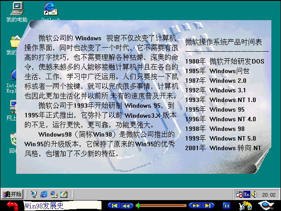
Task: Click the 1980年 微软开始研发DOS row
Action: click(x=225, y=61)
